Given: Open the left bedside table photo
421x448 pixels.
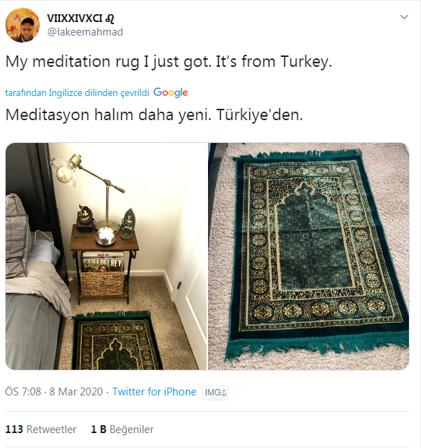Looking at the screenshot, I should (x=106, y=256).
